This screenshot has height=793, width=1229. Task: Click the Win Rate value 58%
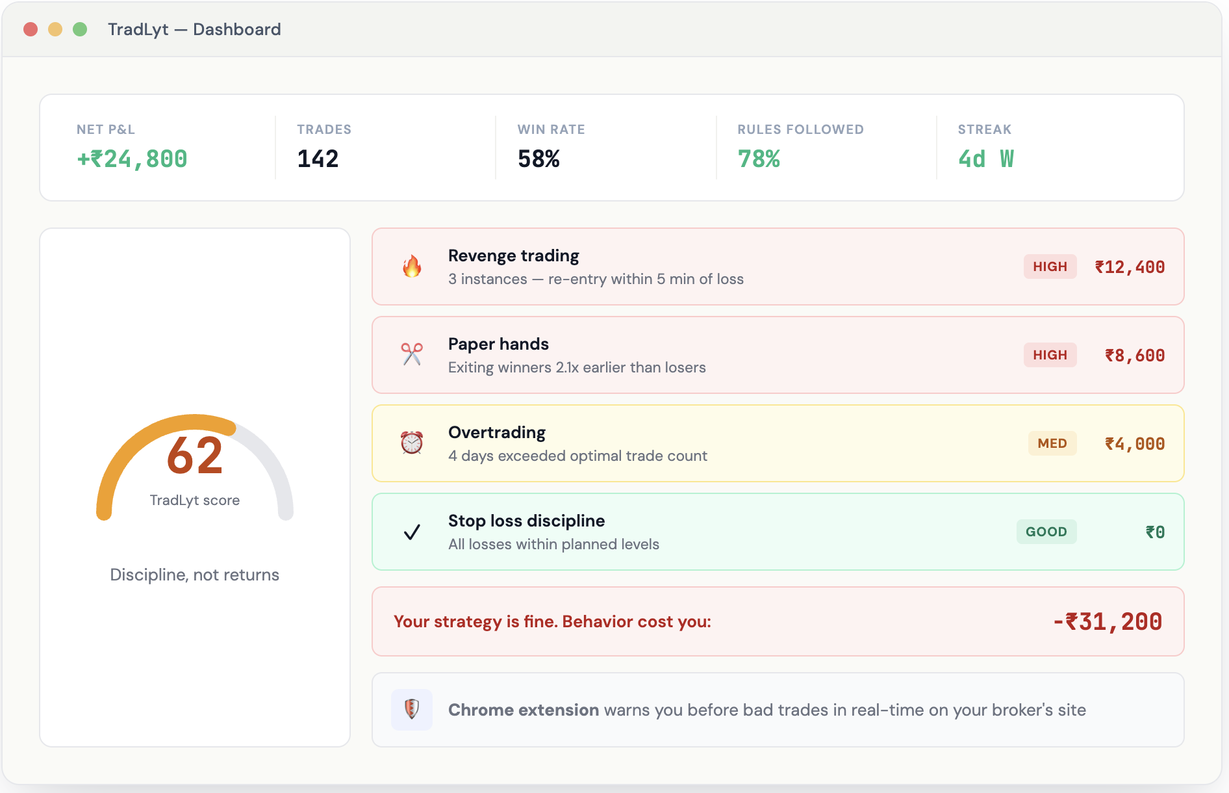538,159
